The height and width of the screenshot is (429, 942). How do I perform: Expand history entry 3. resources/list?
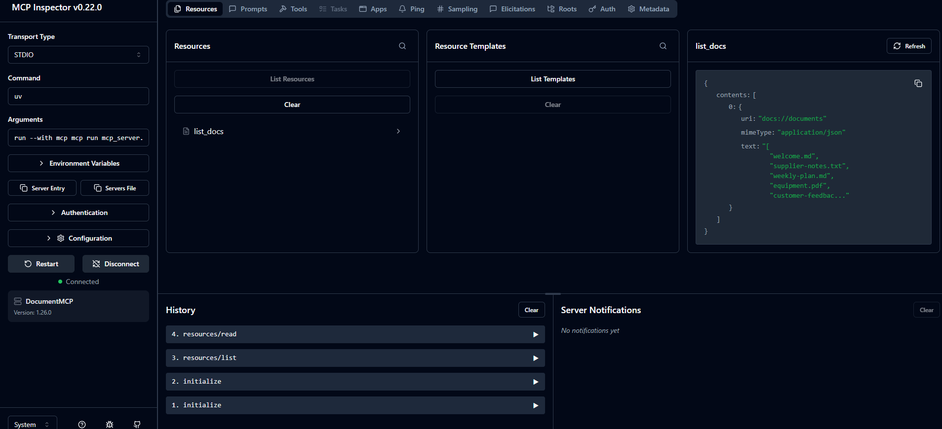coord(355,358)
